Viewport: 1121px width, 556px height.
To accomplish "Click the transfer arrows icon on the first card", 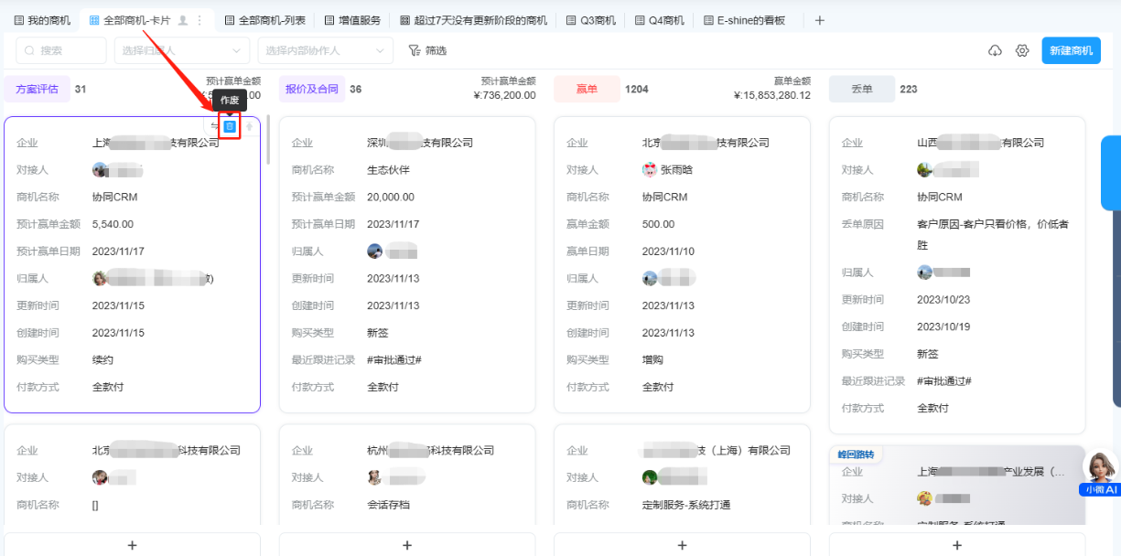I will (214, 126).
